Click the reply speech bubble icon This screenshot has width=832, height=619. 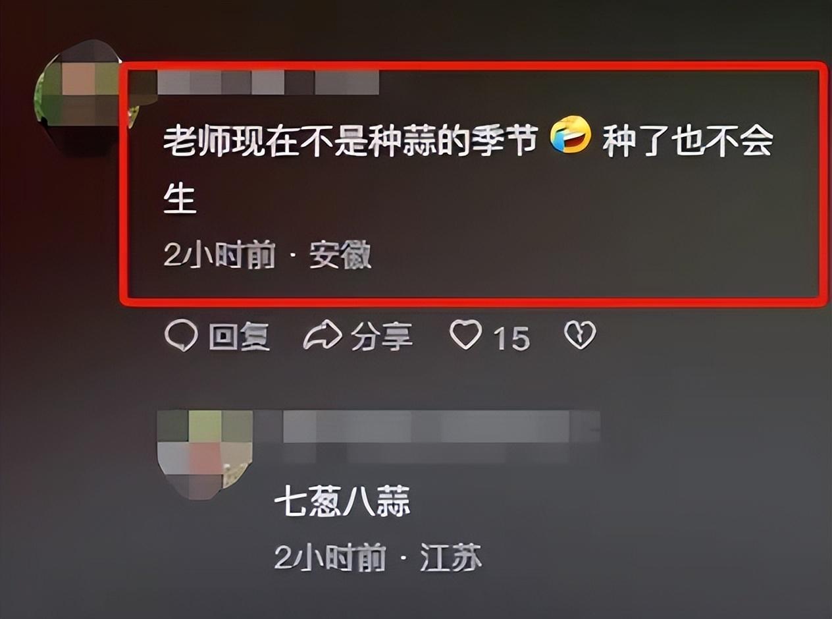click(180, 336)
